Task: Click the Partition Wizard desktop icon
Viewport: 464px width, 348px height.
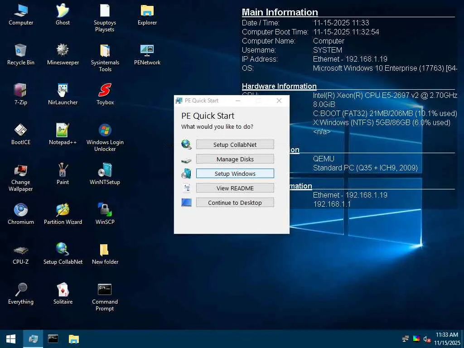Action: point(63,214)
